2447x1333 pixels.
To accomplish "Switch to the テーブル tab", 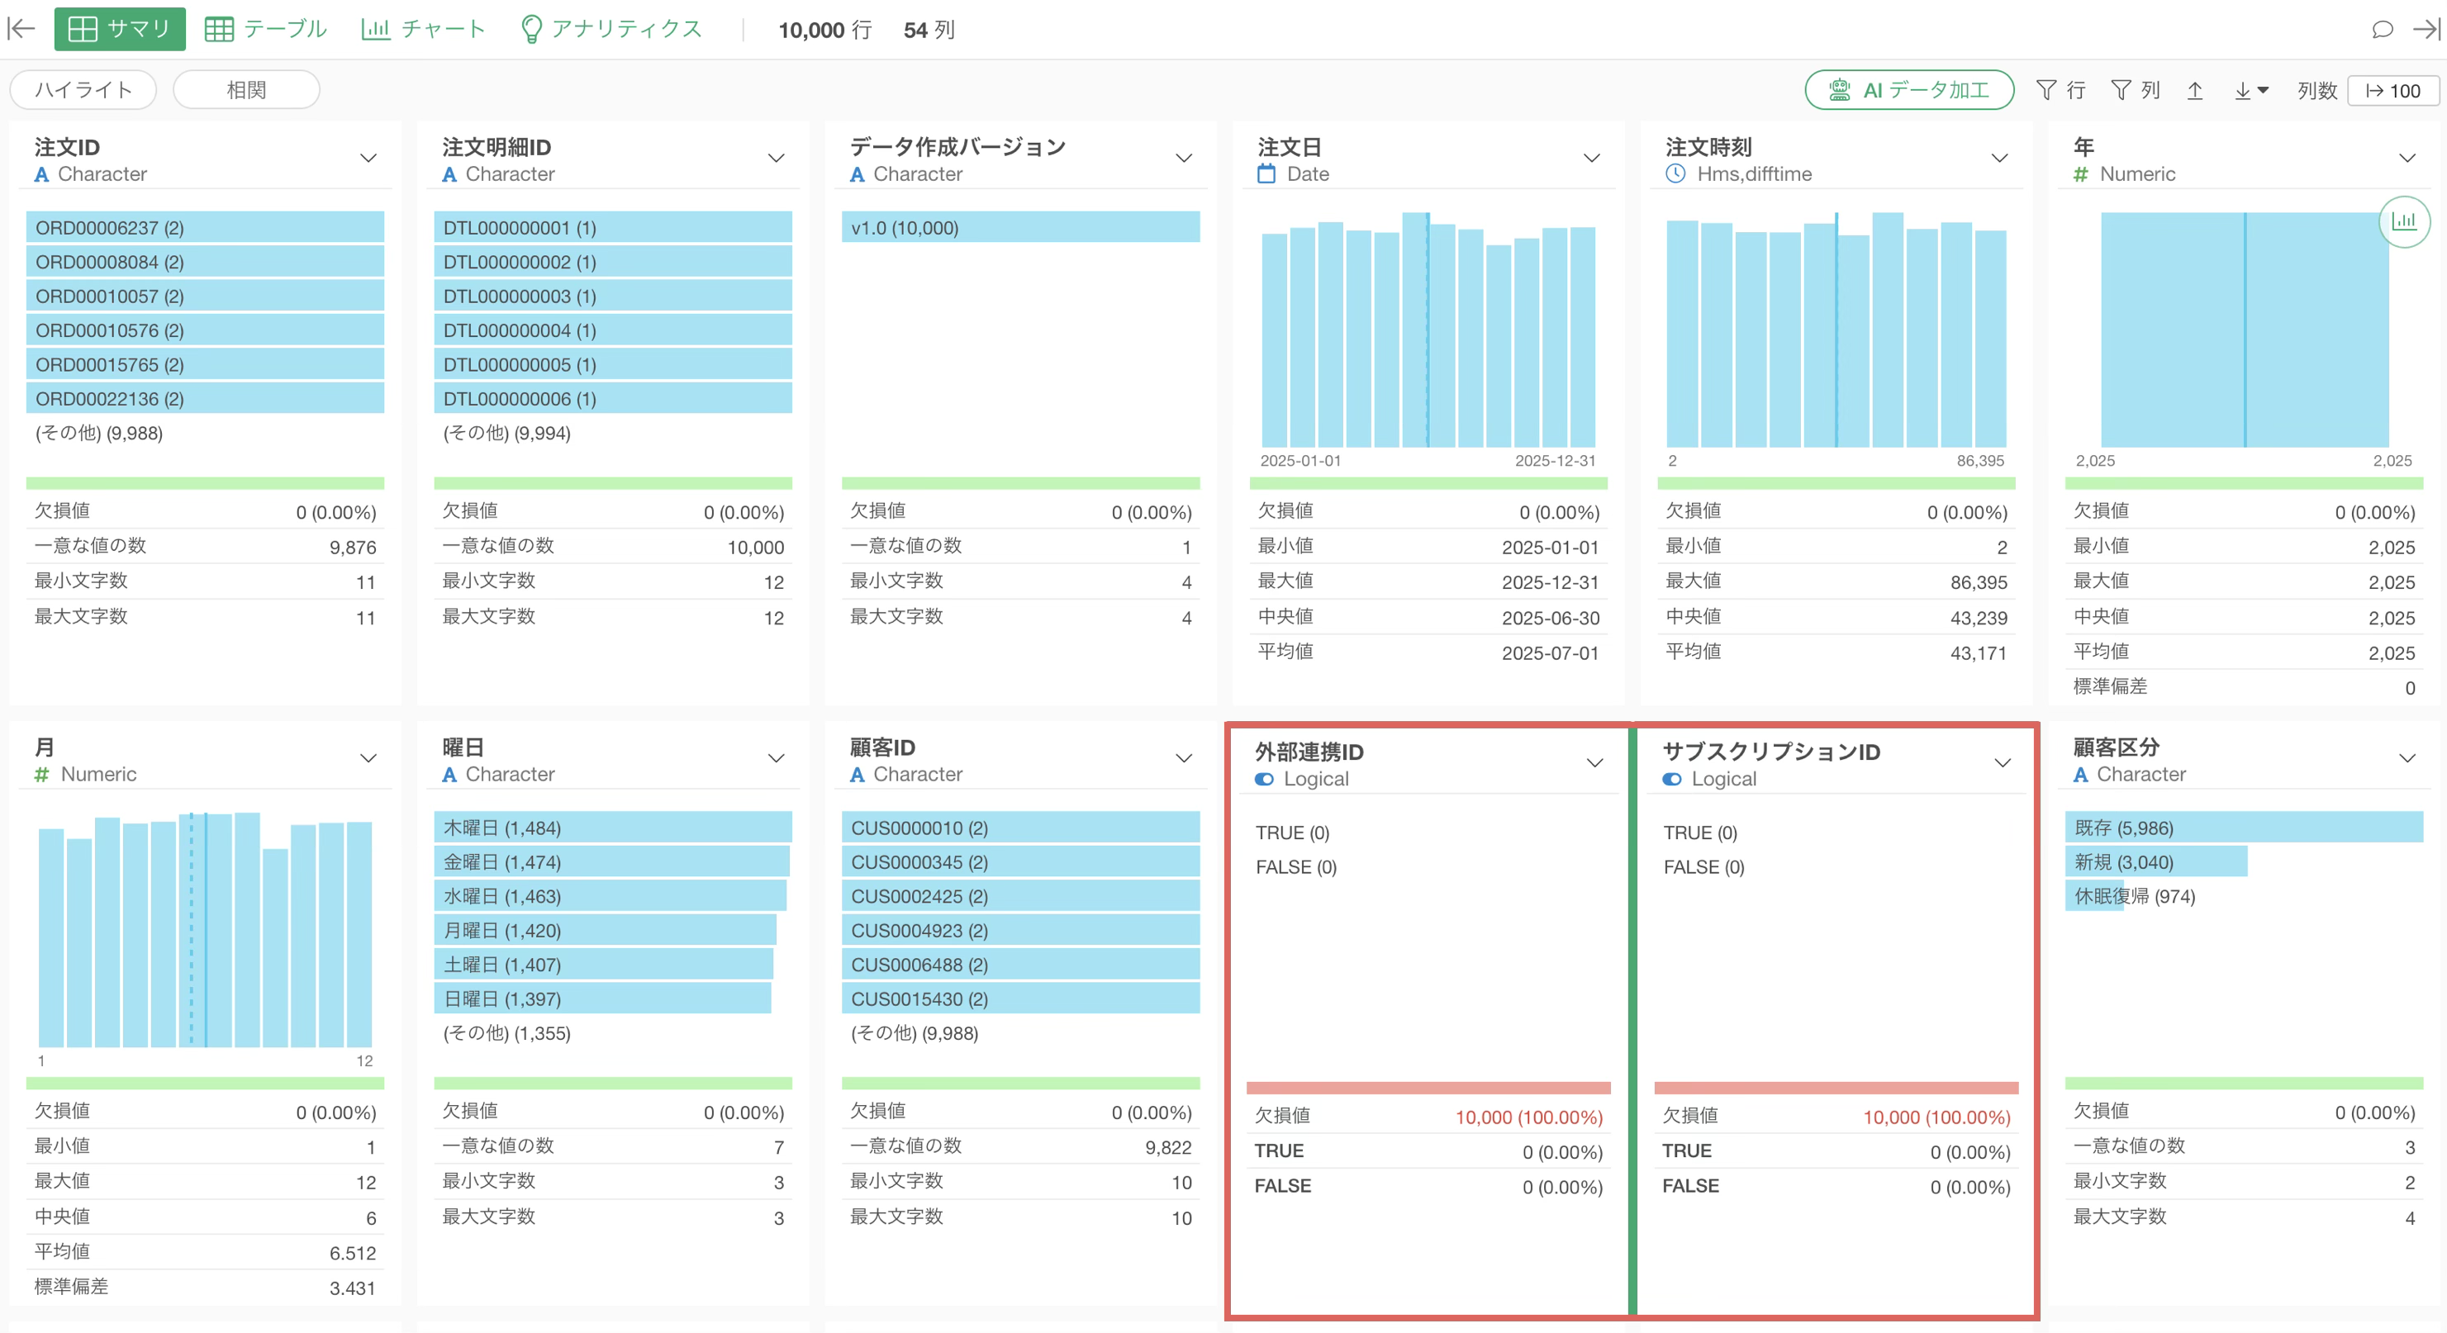I will 266,28.
